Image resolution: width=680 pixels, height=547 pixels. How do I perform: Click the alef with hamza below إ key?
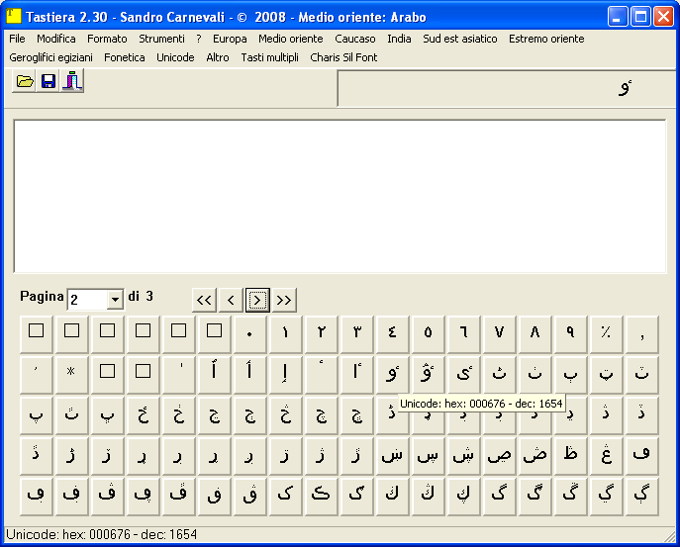pos(285,375)
